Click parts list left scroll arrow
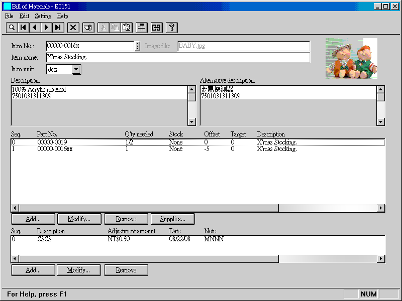 point(15,208)
